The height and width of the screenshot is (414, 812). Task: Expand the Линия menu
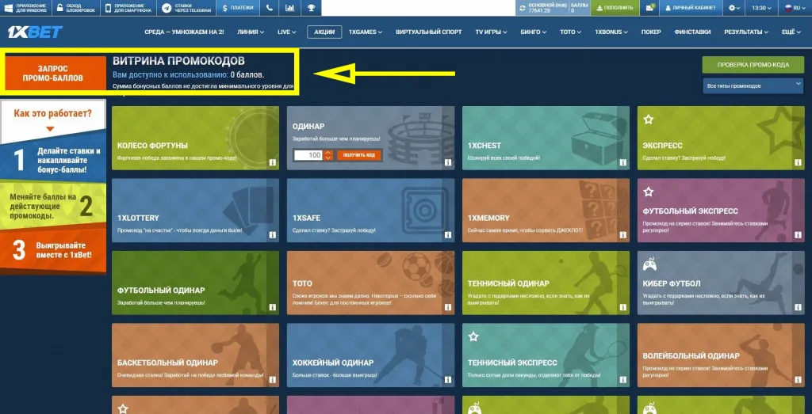(251, 32)
